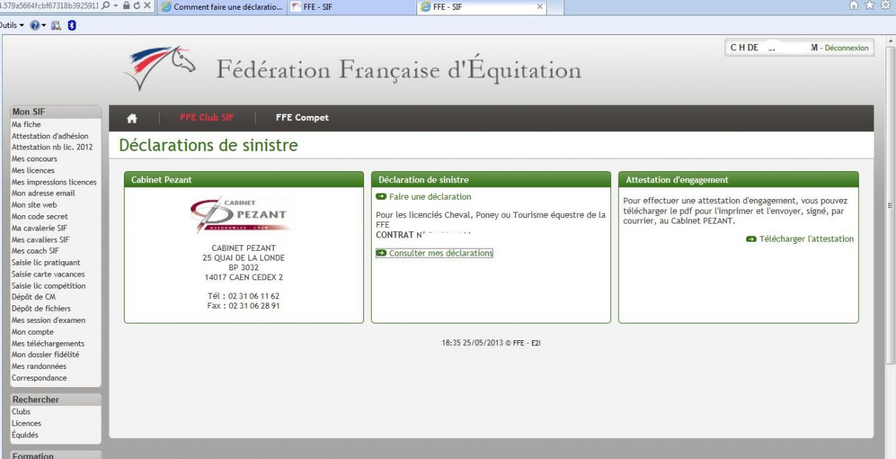Screen dimensions: 896x459
Task: Click the Cabinet Pezant logo image
Action: (x=242, y=215)
